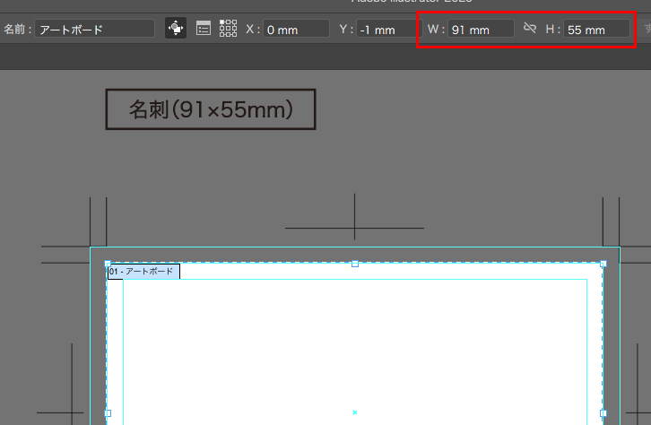Toggle Move/Copy Artwork with Artboard icon
Screen dimensions: 651x425
click(x=176, y=28)
